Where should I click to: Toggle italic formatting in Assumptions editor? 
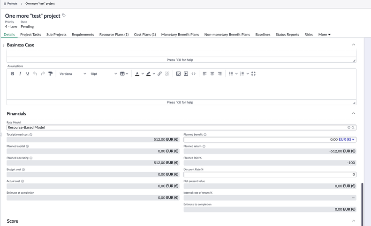pyautogui.click(x=20, y=73)
